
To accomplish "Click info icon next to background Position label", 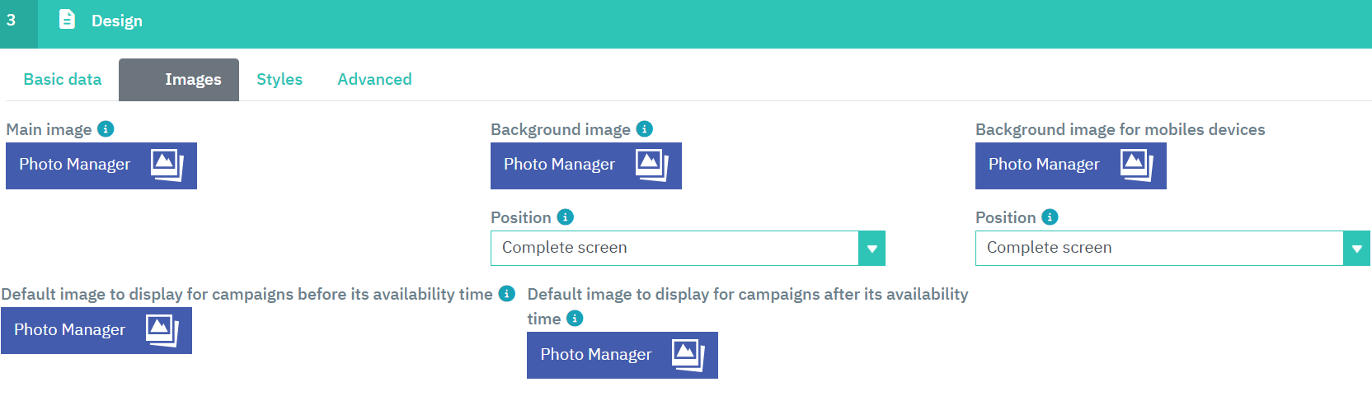I will click(565, 217).
